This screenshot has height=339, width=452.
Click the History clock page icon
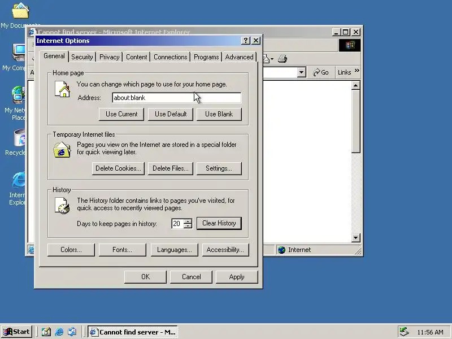(x=62, y=206)
